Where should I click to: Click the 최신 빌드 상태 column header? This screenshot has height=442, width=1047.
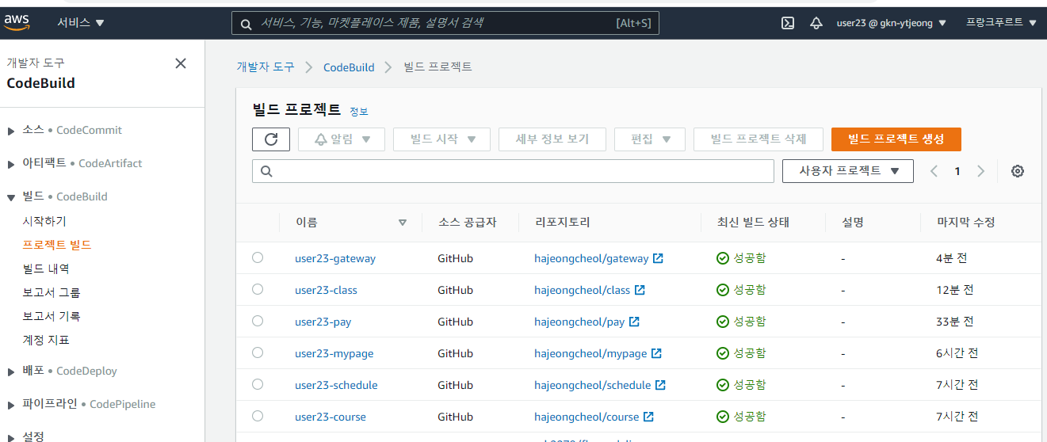click(x=753, y=223)
